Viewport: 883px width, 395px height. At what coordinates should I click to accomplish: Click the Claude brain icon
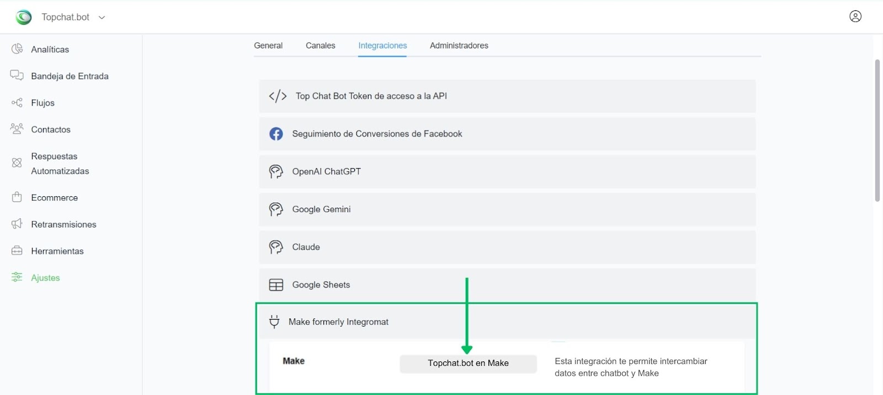(x=276, y=247)
